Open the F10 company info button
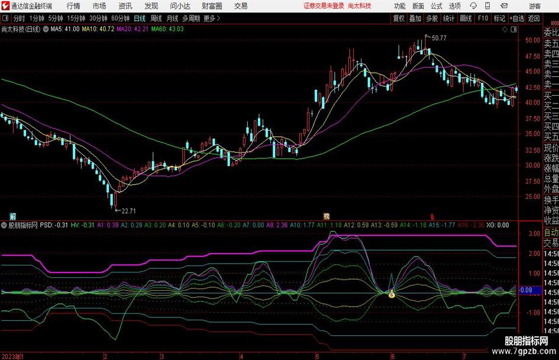 click(x=483, y=18)
